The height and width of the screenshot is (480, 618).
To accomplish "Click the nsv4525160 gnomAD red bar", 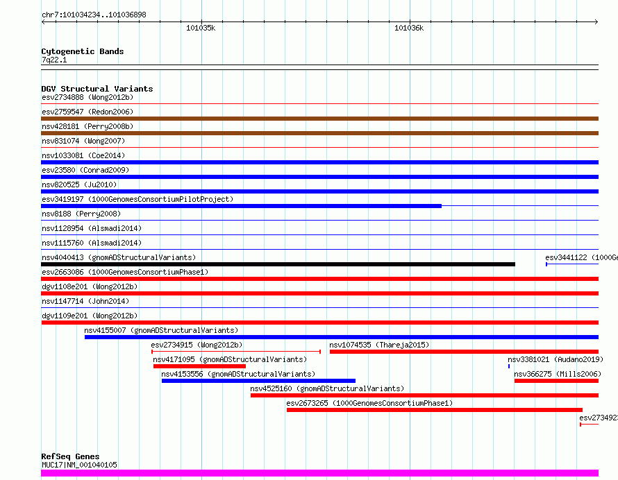I will (424, 395).
